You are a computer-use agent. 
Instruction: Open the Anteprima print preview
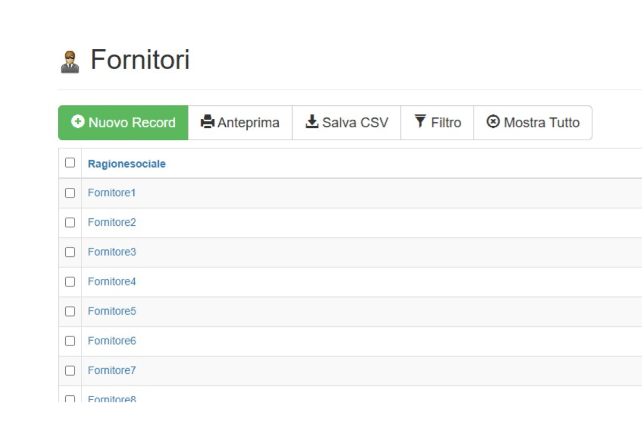pyautogui.click(x=240, y=123)
